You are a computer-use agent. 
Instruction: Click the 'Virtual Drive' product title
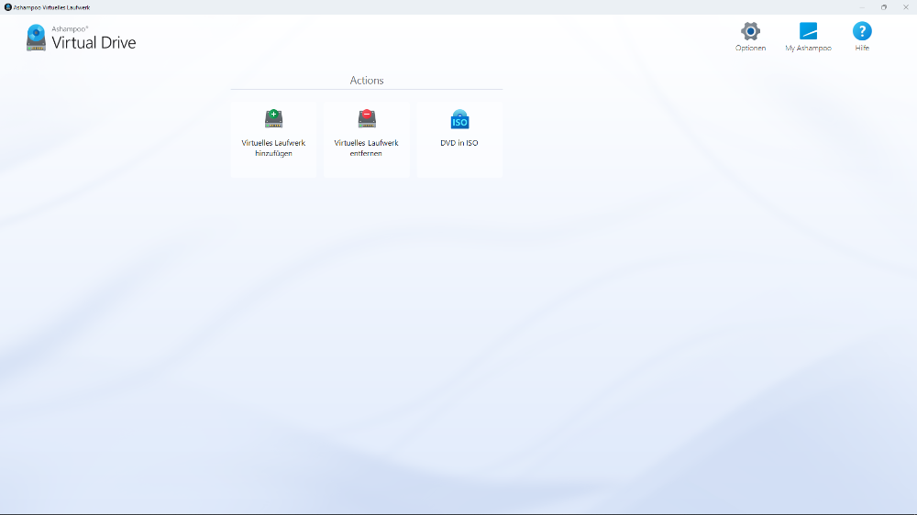pyautogui.click(x=94, y=43)
